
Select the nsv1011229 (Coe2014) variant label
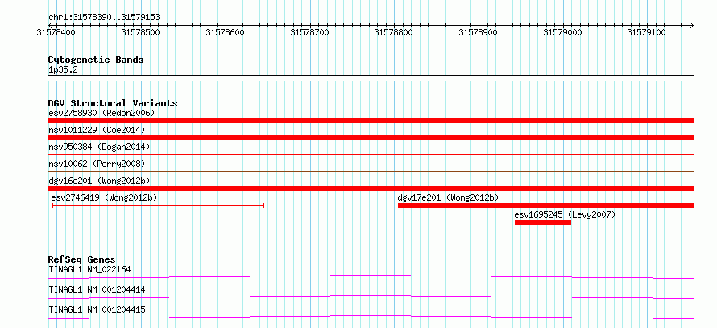97,130
